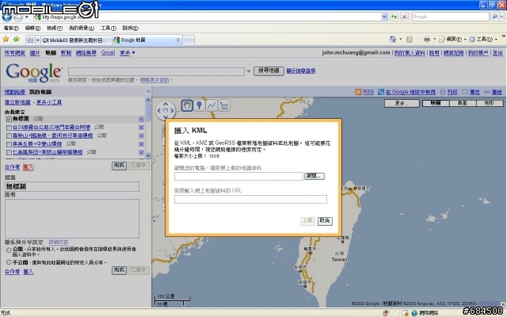Screen dimensions: 507x317
Task: Open the 網頁 Page dropdown in command bar
Action: point(454,40)
